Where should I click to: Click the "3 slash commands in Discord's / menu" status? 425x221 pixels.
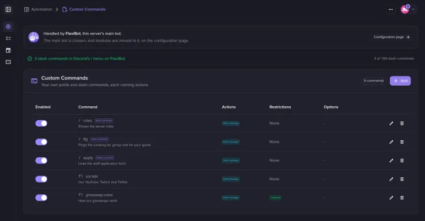[80, 58]
